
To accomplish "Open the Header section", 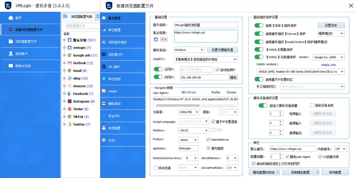I will point(123,91).
